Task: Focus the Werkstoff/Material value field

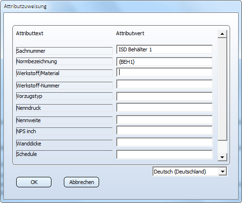Action: [164, 72]
